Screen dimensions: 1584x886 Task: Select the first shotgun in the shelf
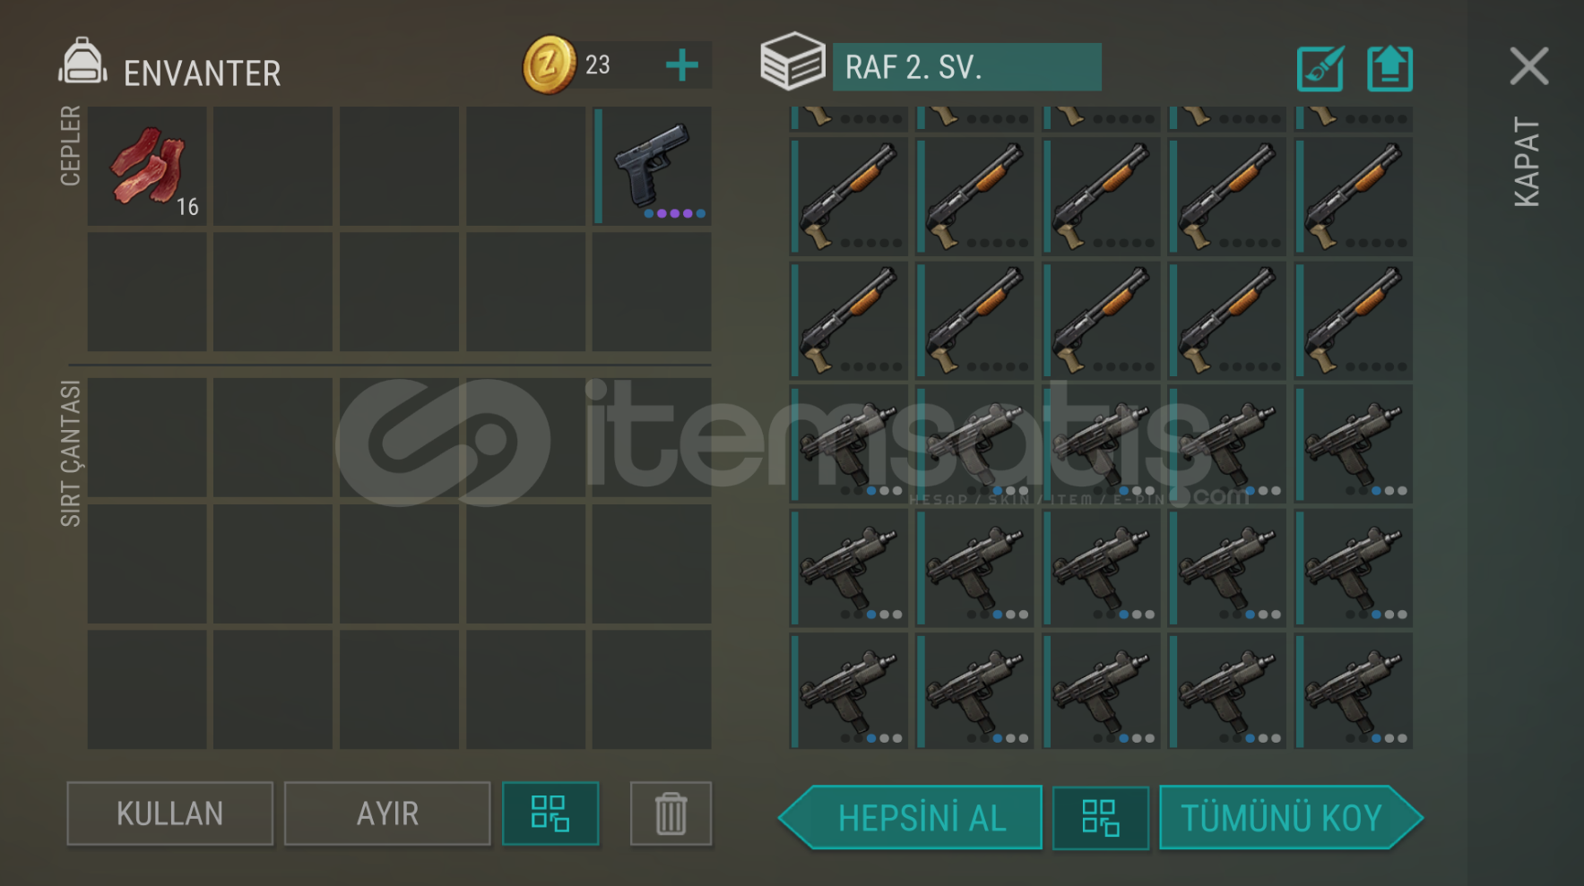pos(848,195)
